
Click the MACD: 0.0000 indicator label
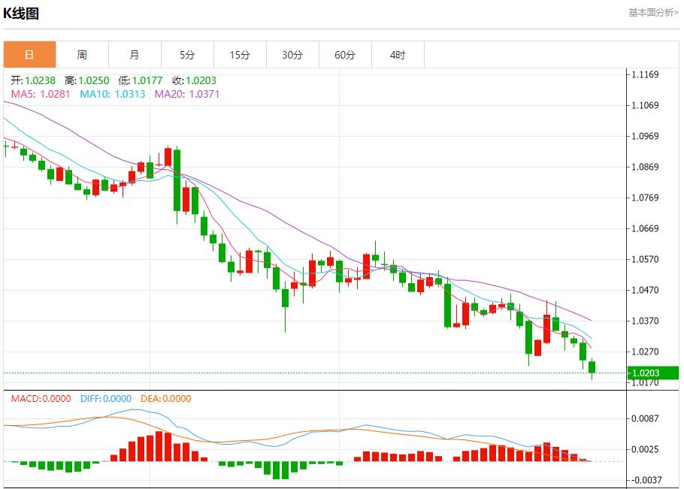(41, 399)
